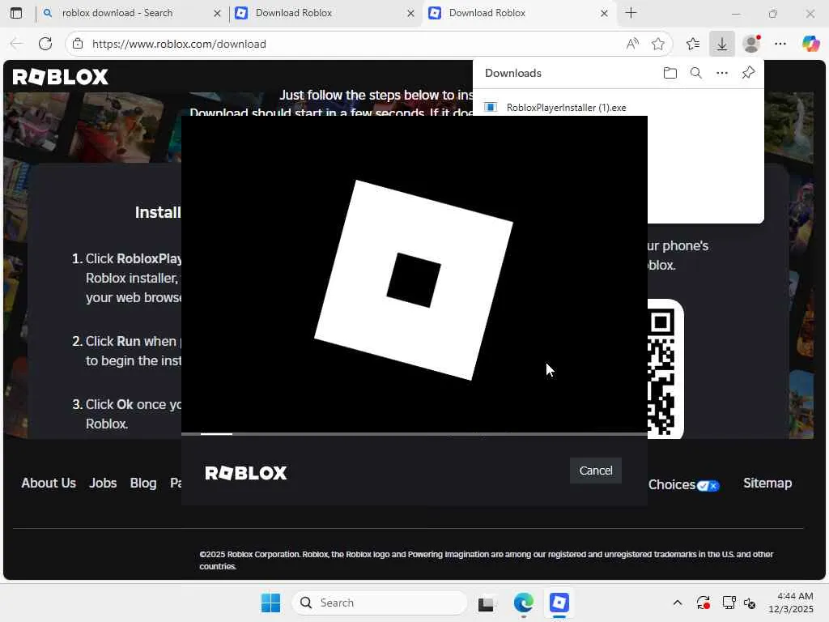The height and width of the screenshot is (622, 829).
Task: Open a new browser tab
Action: pos(631,13)
